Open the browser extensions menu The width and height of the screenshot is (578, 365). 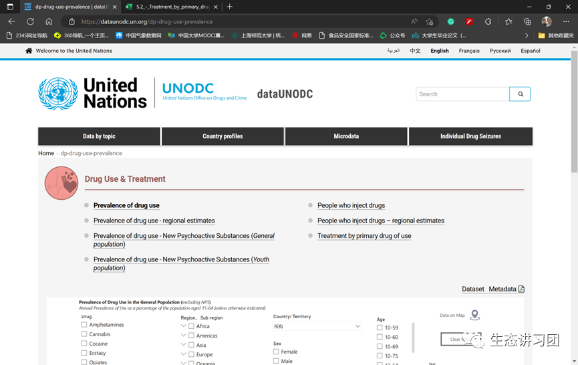488,21
